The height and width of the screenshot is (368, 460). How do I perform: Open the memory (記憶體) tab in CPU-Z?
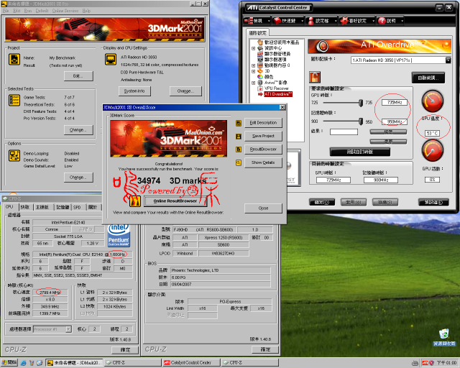coord(63,207)
